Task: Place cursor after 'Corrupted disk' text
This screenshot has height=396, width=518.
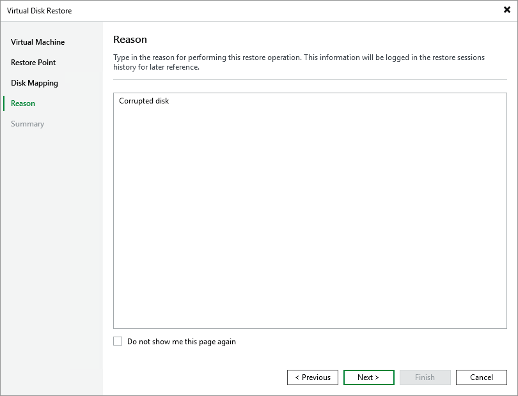Action: coord(170,100)
